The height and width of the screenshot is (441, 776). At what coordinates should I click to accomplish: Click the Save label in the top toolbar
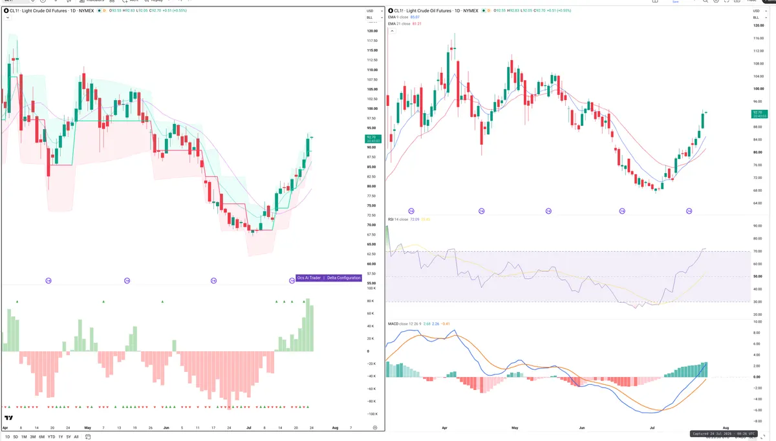click(675, 2)
